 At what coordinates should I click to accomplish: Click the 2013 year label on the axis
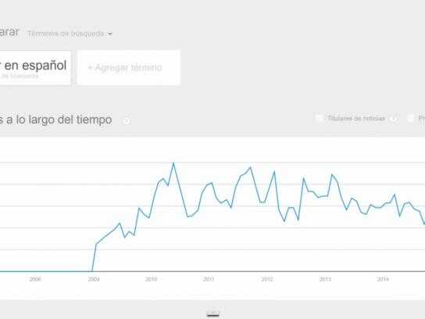(x=325, y=279)
